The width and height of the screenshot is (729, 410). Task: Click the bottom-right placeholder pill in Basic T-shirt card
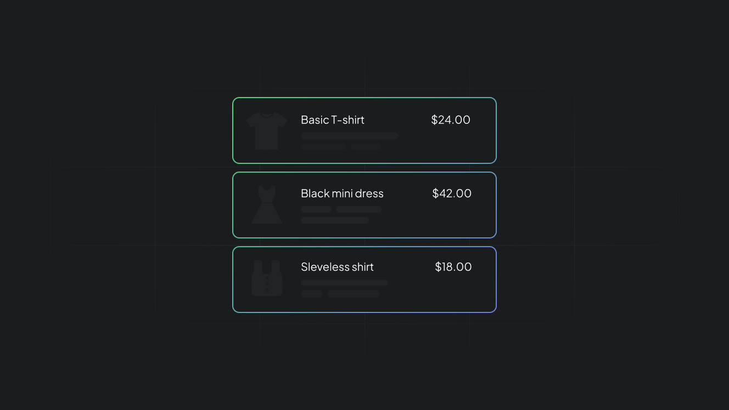pos(366,147)
